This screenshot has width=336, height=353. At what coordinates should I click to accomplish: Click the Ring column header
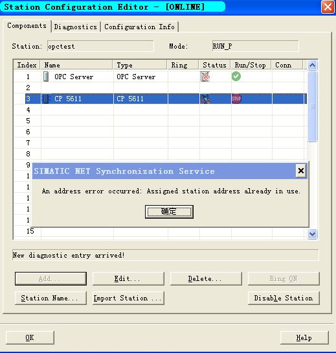[183, 65]
